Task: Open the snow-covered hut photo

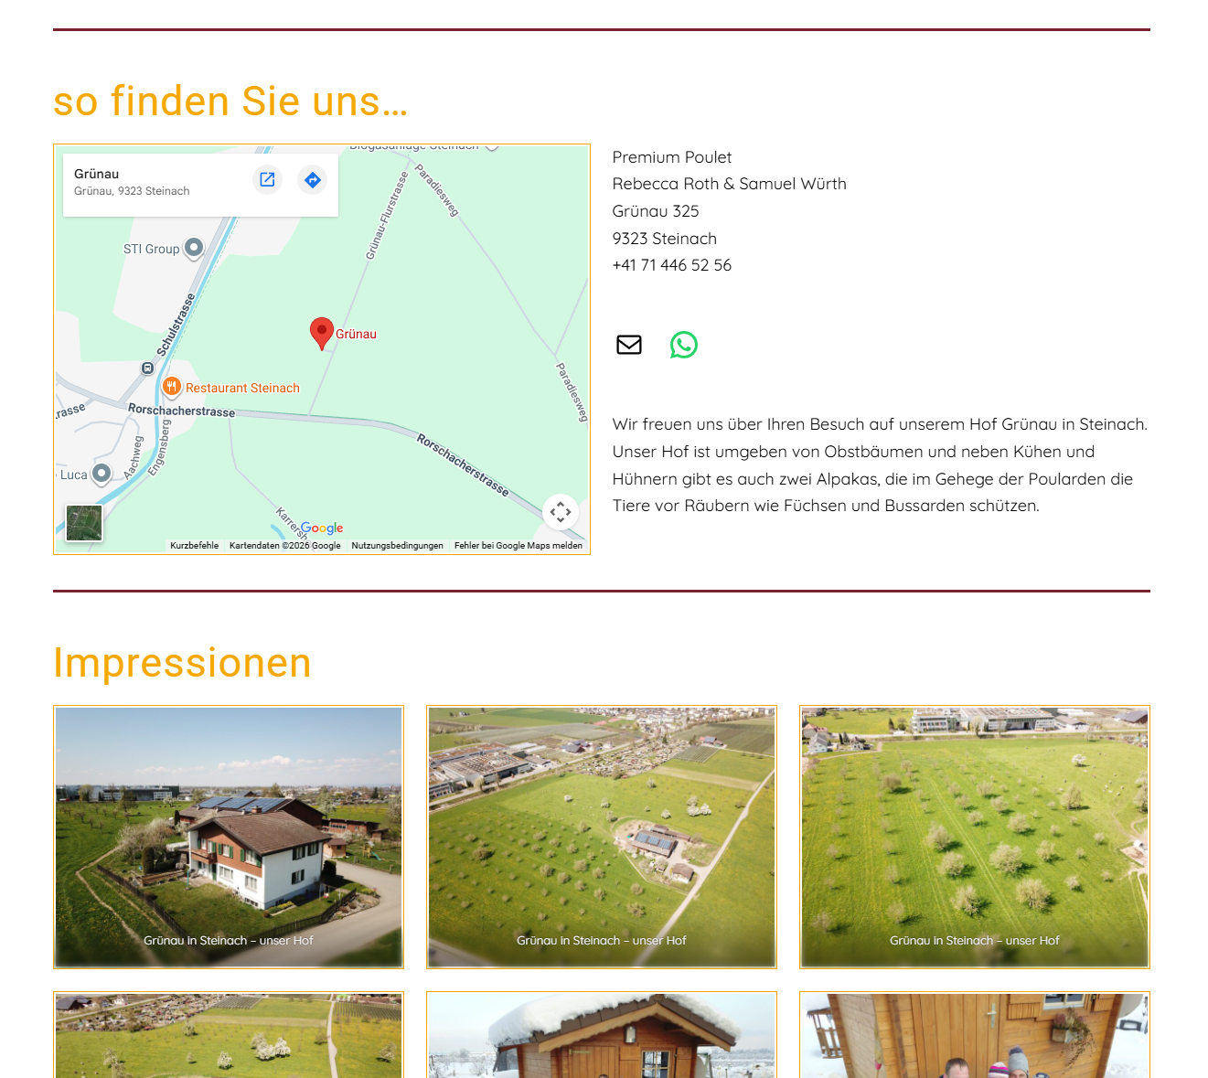Action: point(602,1035)
